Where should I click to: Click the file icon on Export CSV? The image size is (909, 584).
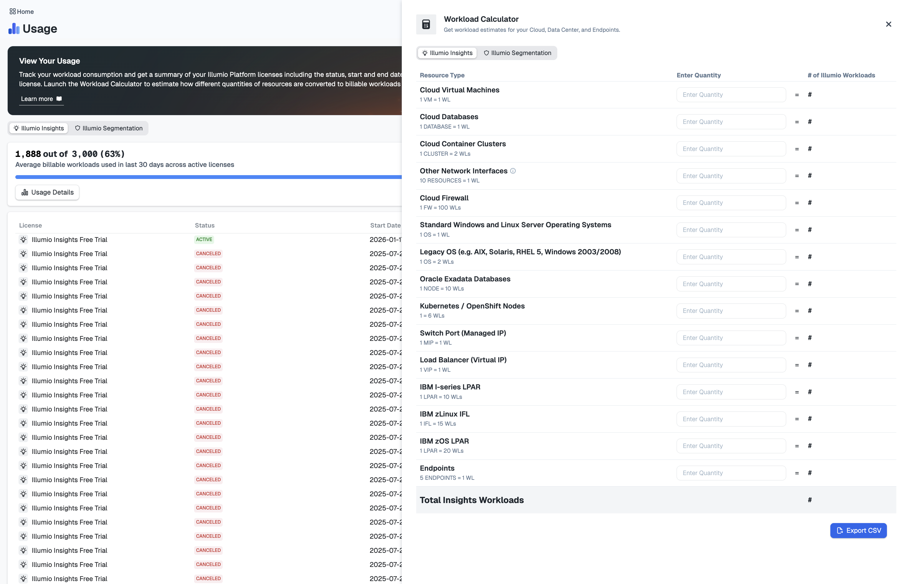(839, 530)
